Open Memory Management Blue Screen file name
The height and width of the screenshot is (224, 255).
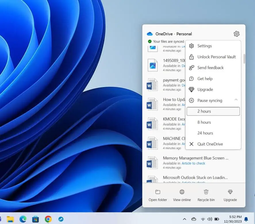click(196, 158)
